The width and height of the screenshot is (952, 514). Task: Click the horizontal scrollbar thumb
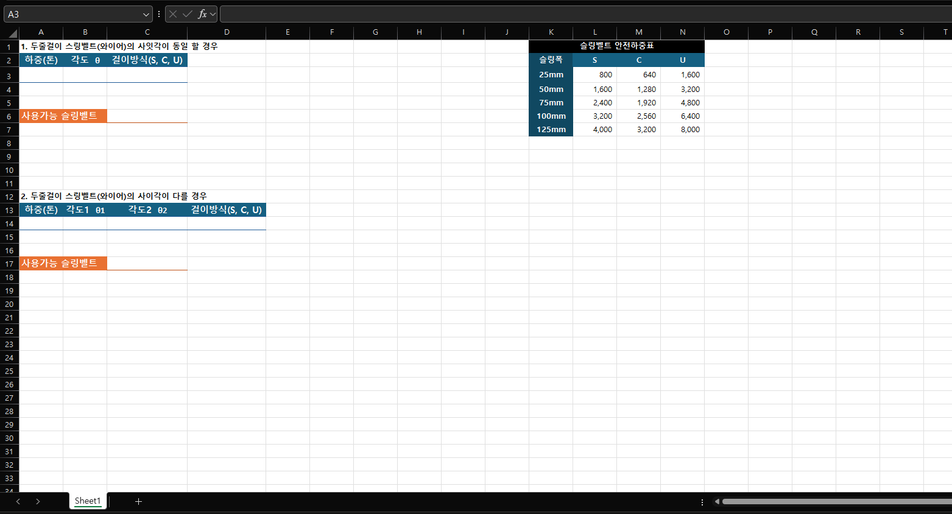[834, 502]
